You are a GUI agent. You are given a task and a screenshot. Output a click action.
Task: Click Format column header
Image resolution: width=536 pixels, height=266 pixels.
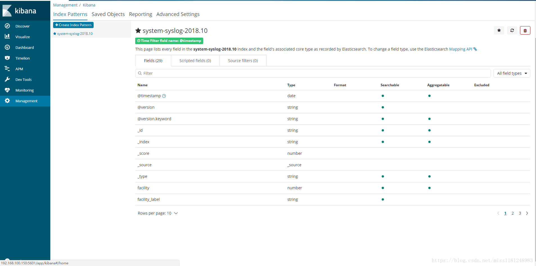340,85
